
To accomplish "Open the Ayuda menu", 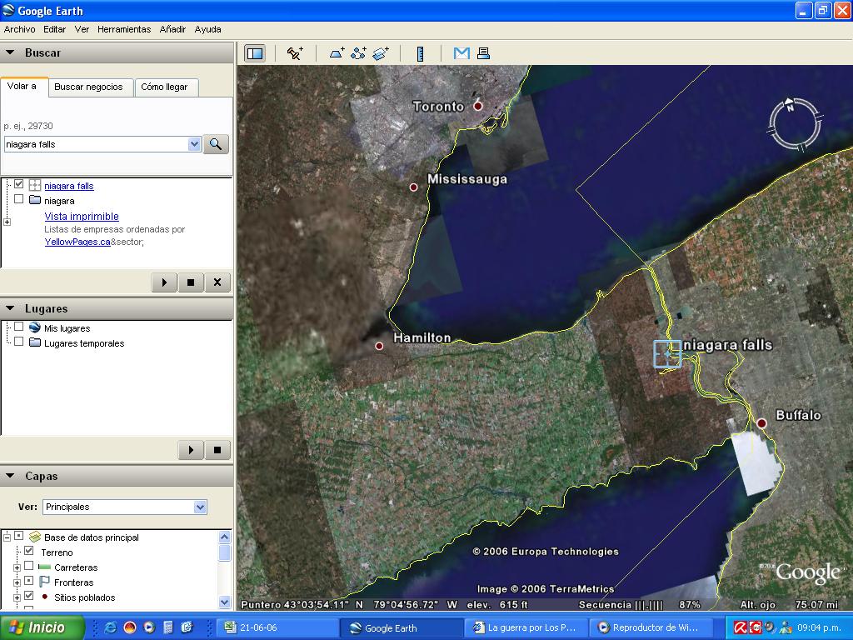I will 207,29.
